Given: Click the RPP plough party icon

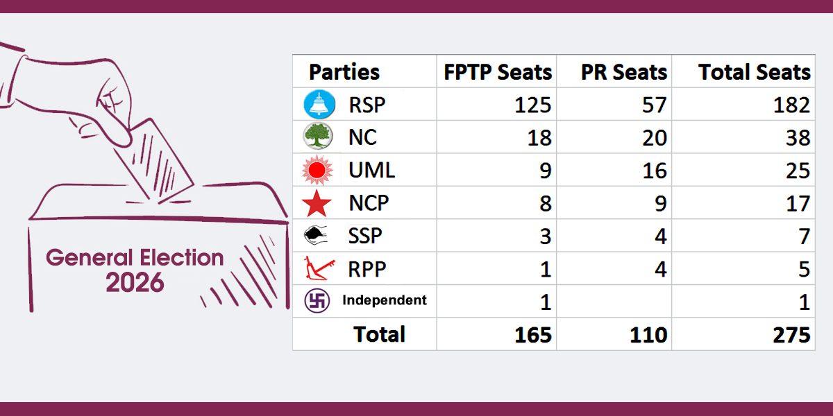Looking at the screenshot, I should click(x=318, y=268).
